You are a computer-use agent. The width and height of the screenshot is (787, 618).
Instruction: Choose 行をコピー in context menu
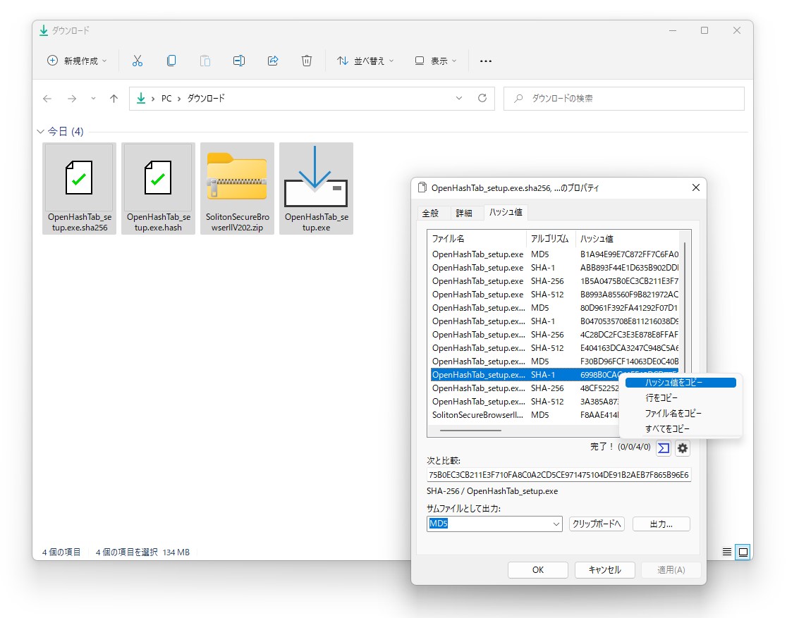point(681,397)
